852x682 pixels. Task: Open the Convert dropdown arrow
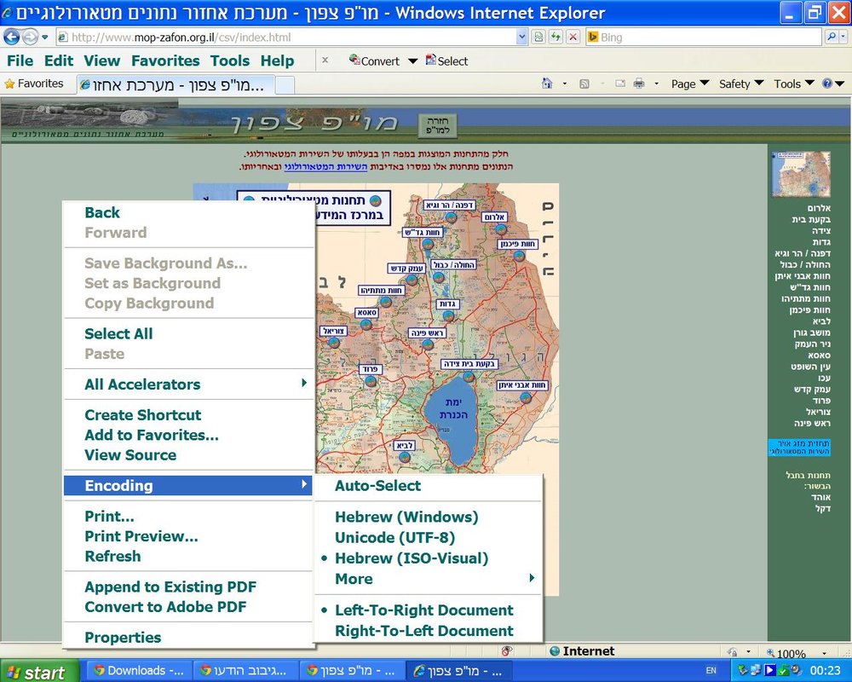[412, 61]
